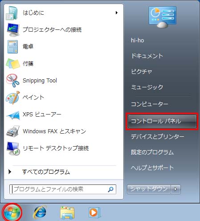Open the XPS ビューアー paper plane icon
The width and height of the screenshot is (200, 221).
[x=13, y=115]
